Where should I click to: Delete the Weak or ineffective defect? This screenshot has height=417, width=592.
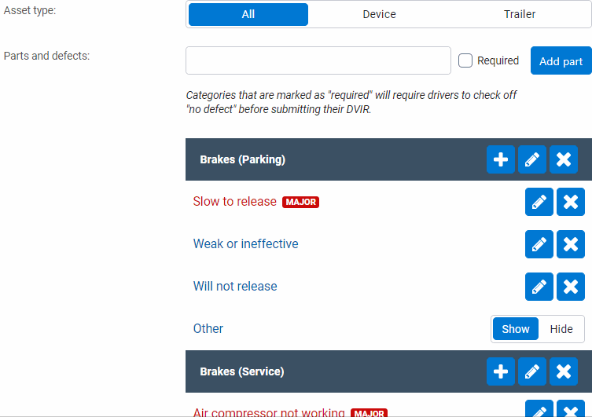click(x=571, y=244)
